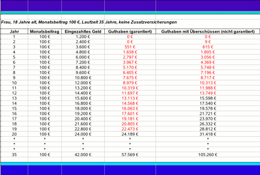Click the red value 4.369 €
The width and height of the screenshot is (260, 175).
208,62
